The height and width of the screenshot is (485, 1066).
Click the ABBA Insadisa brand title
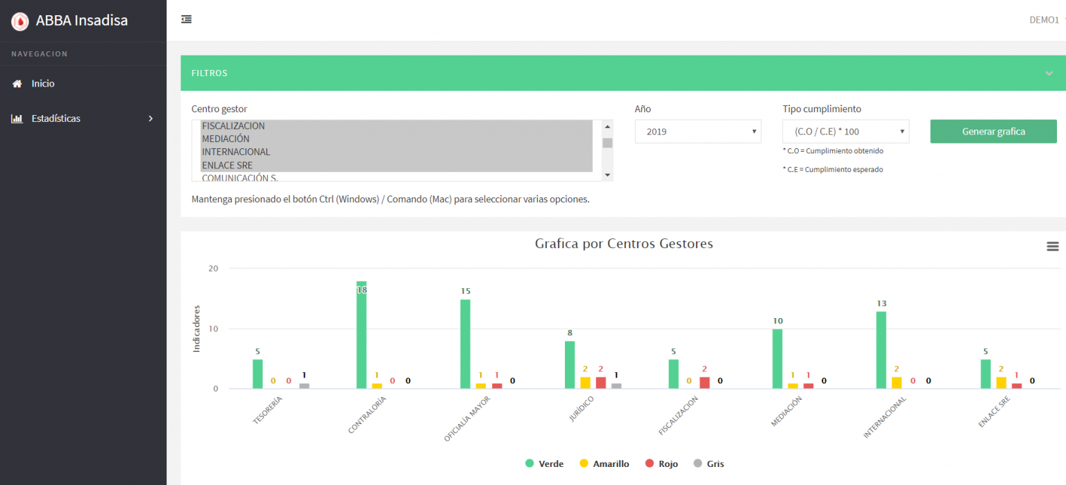tap(82, 21)
